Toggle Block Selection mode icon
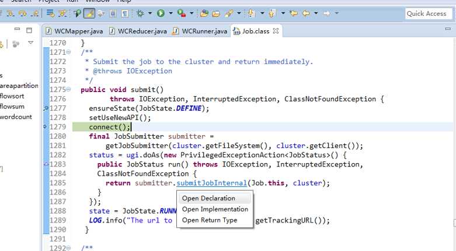The image size is (456, 251). 113,13
